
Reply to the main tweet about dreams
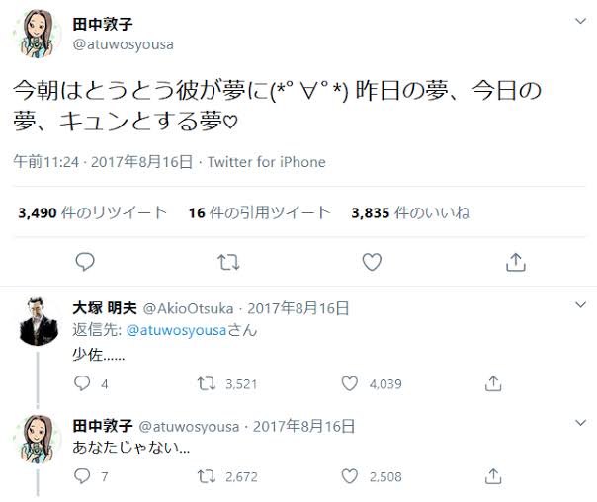click(x=85, y=262)
